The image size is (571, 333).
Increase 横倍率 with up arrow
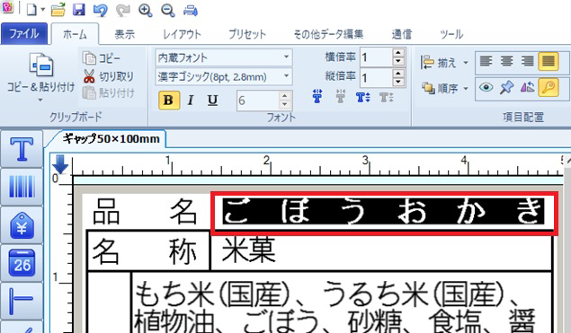tap(398, 53)
